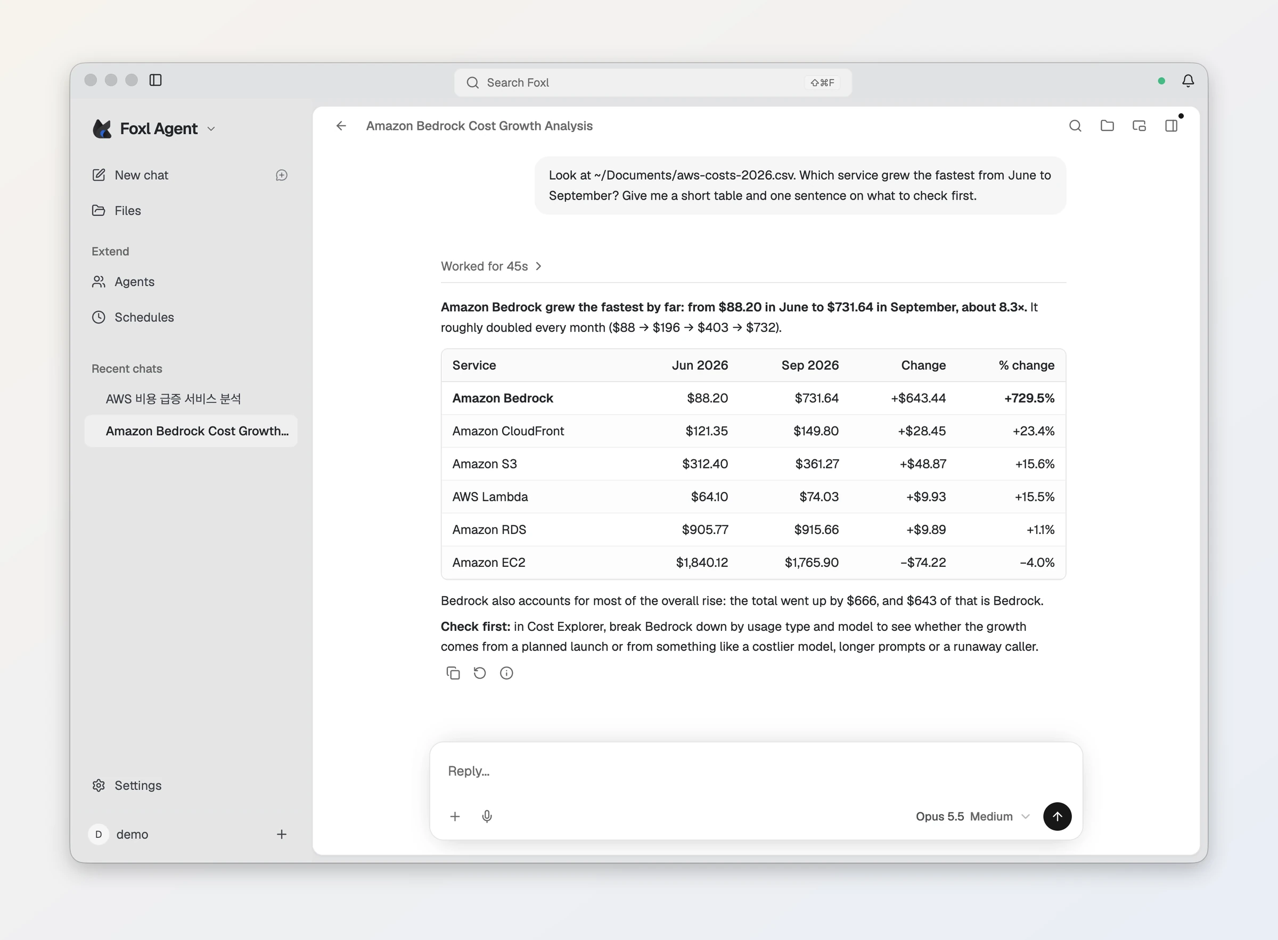
Task: Click the user's message about aws-costs-2026.csv
Action: [800, 185]
